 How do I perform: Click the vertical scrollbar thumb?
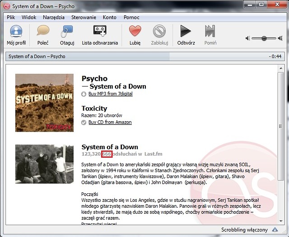tap(281, 126)
